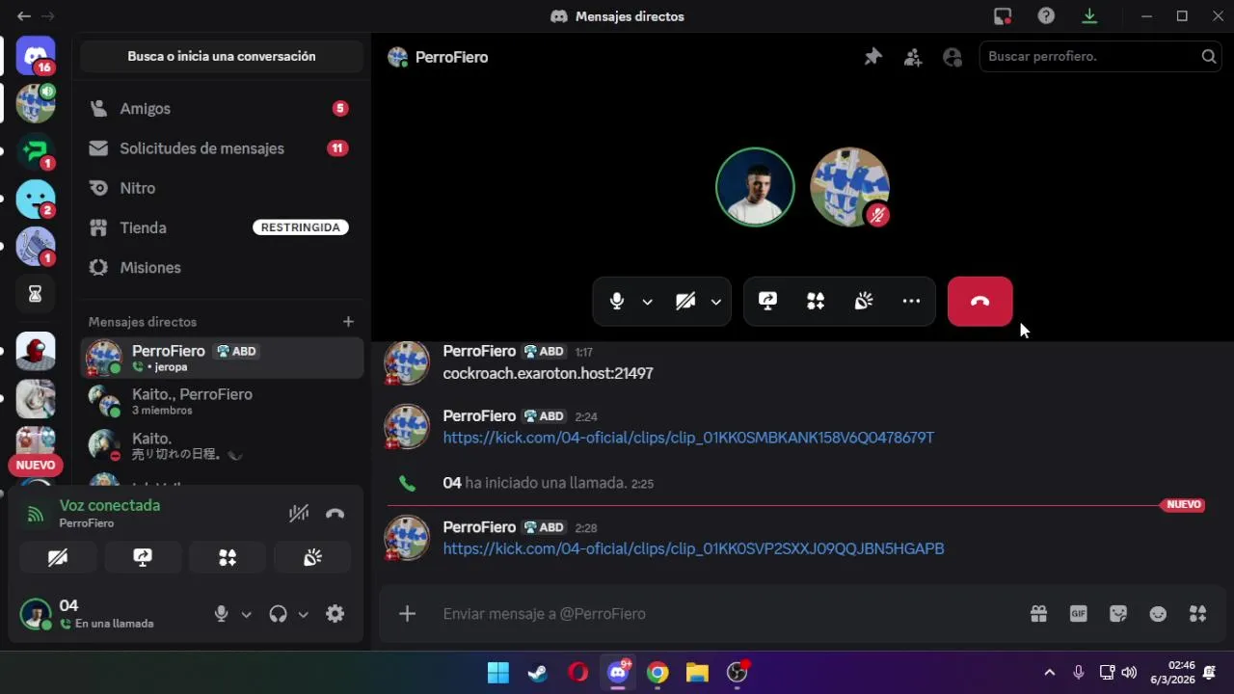The width and height of the screenshot is (1234, 694).
Task: Launch Steam from the taskbar
Action: 538,673
